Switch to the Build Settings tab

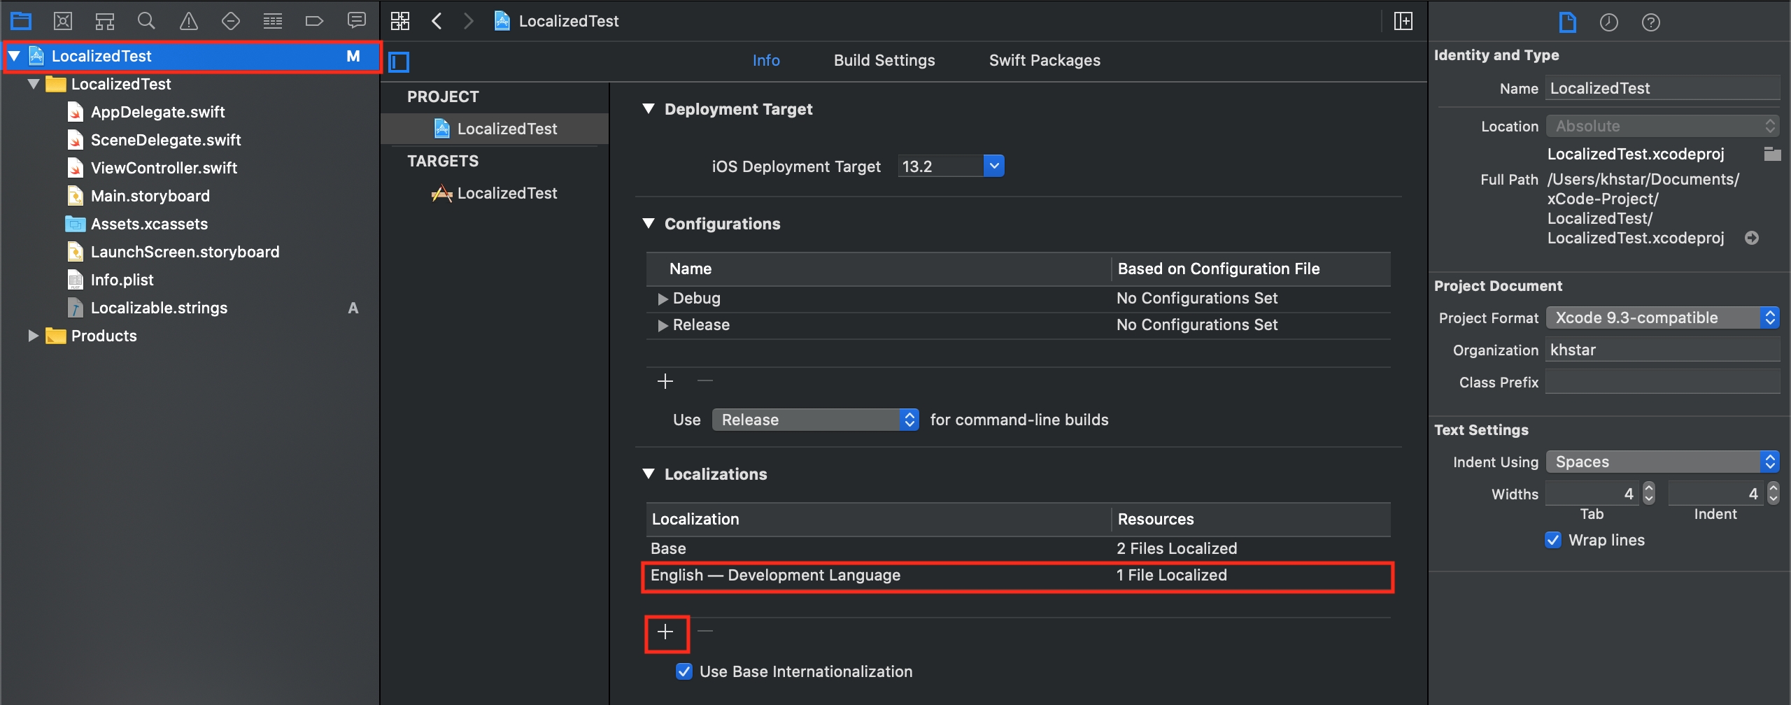[884, 60]
